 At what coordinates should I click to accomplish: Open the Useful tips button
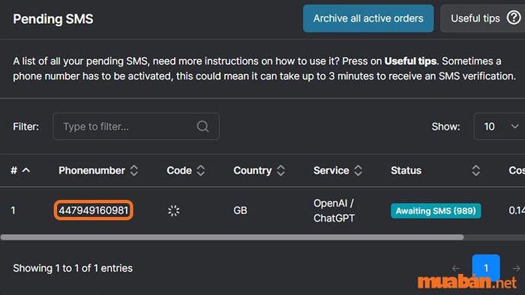(x=482, y=19)
